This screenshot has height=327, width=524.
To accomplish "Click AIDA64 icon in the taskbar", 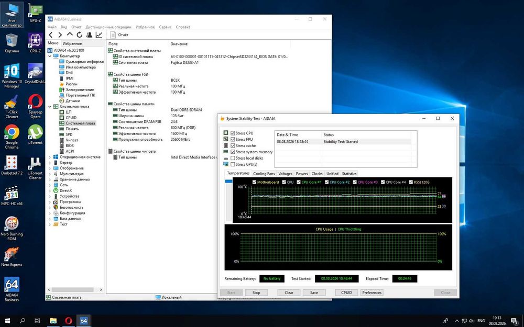I will [x=84, y=321].
